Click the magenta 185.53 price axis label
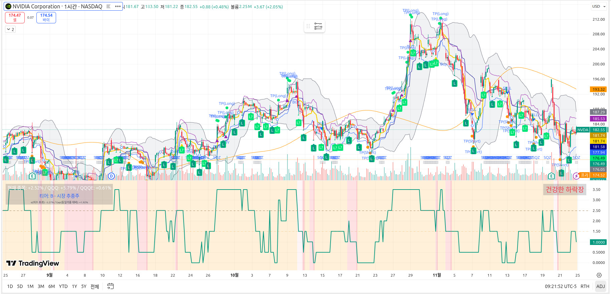 coord(599,119)
